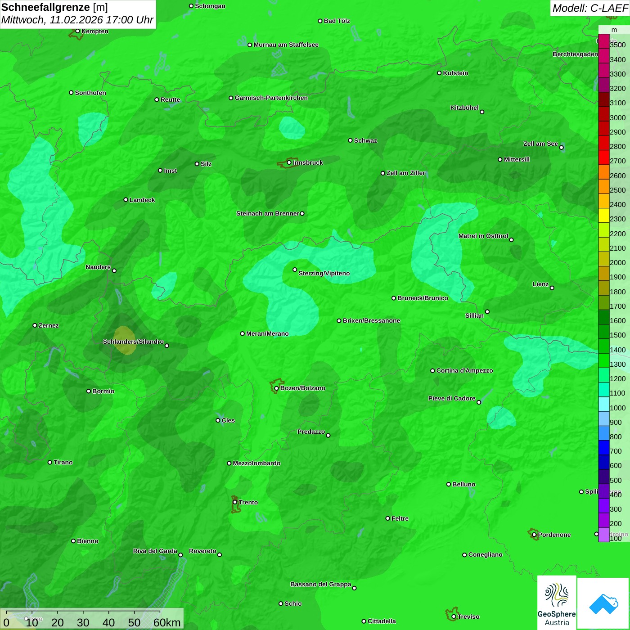
Task: Click the Conegliano label
Action: click(x=485, y=554)
